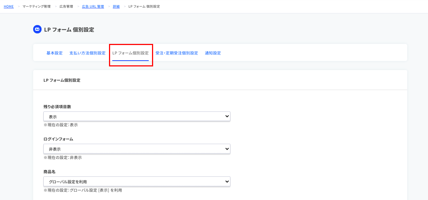Click the 残り必須項目数 field label
This screenshot has height=200, width=428.
point(57,107)
